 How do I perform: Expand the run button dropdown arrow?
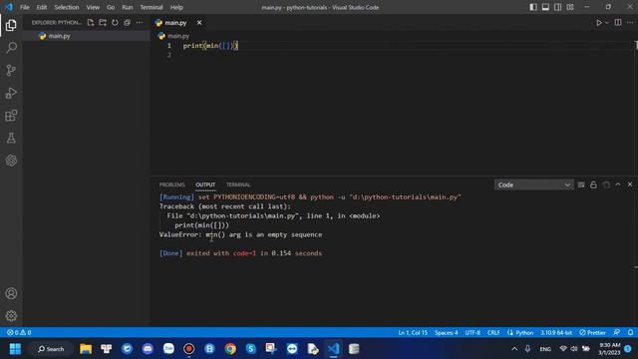click(607, 23)
